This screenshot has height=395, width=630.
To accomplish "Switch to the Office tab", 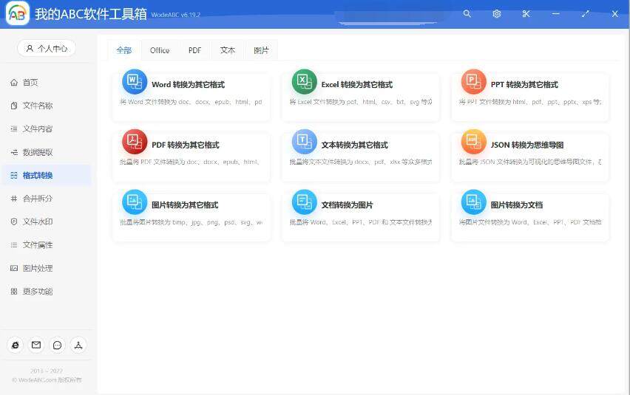I will pyautogui.click(x=160, y=50).
